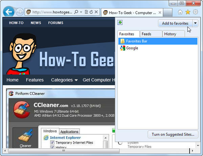Open Get Computer Help link

click(99, 80)
